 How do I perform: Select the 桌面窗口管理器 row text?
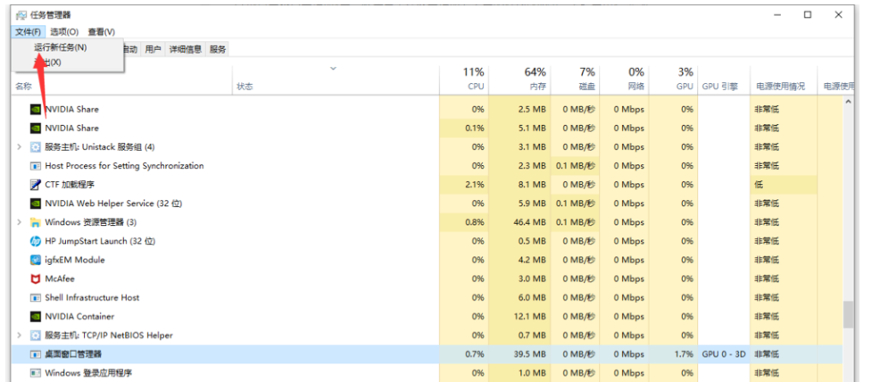click(x=73, y=354)
